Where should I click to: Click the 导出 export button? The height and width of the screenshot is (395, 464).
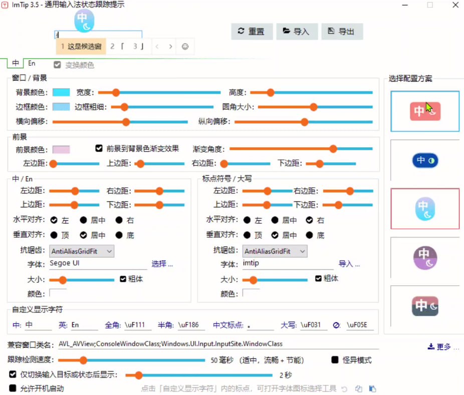(x=342, y=31)
